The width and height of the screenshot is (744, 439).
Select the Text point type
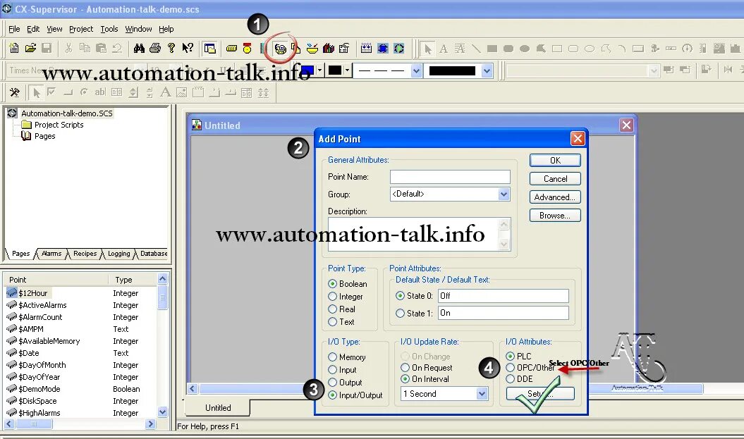point(341,322)
